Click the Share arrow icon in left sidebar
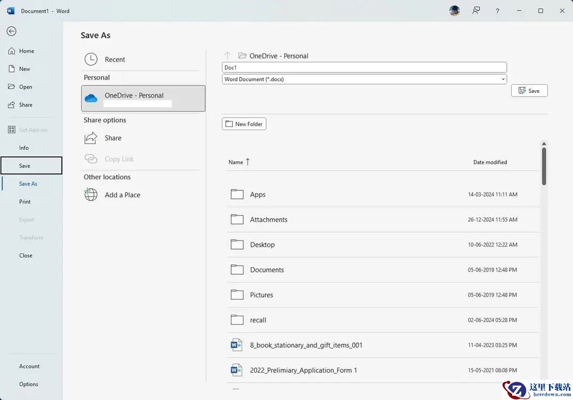This screenshot has height=400, width=573. [12, 105]
